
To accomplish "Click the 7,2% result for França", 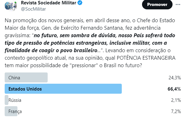I will point(176,112).
